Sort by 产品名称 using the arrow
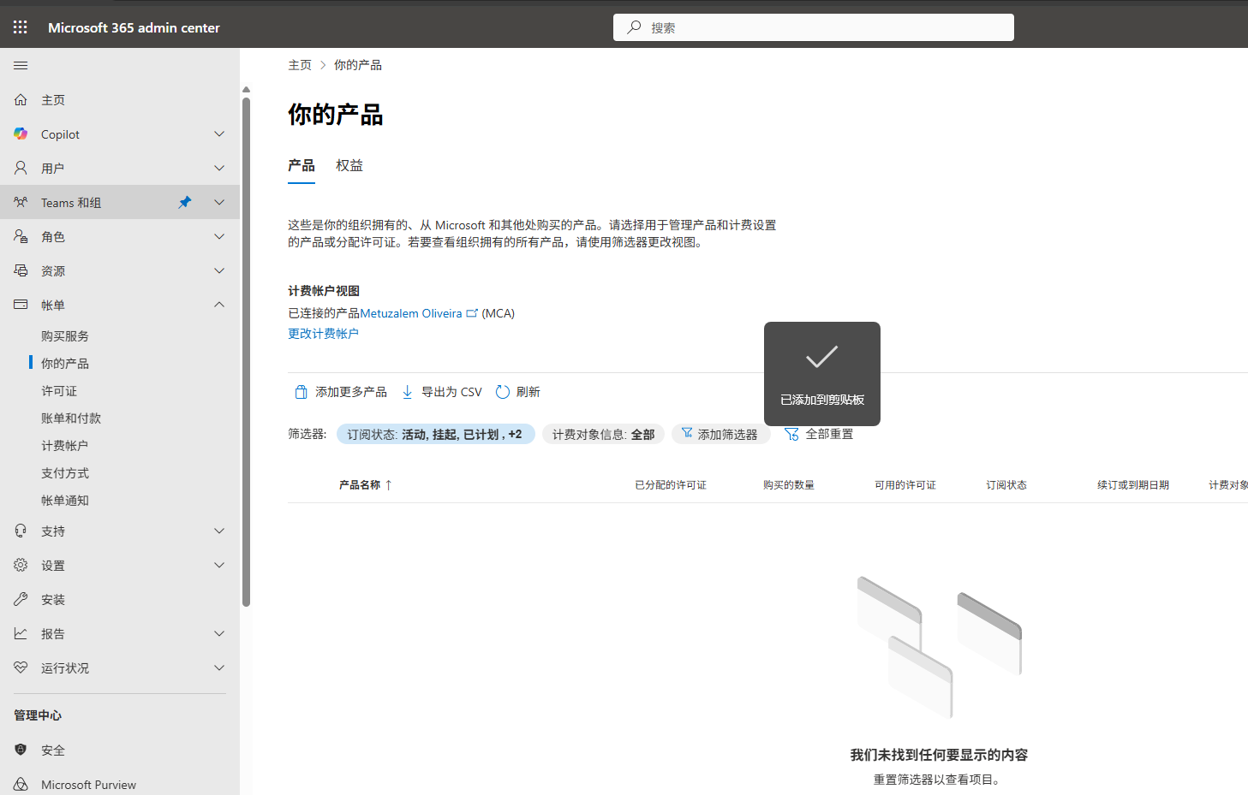Viewport: 1248px width, 795px height. click(389, 485)
